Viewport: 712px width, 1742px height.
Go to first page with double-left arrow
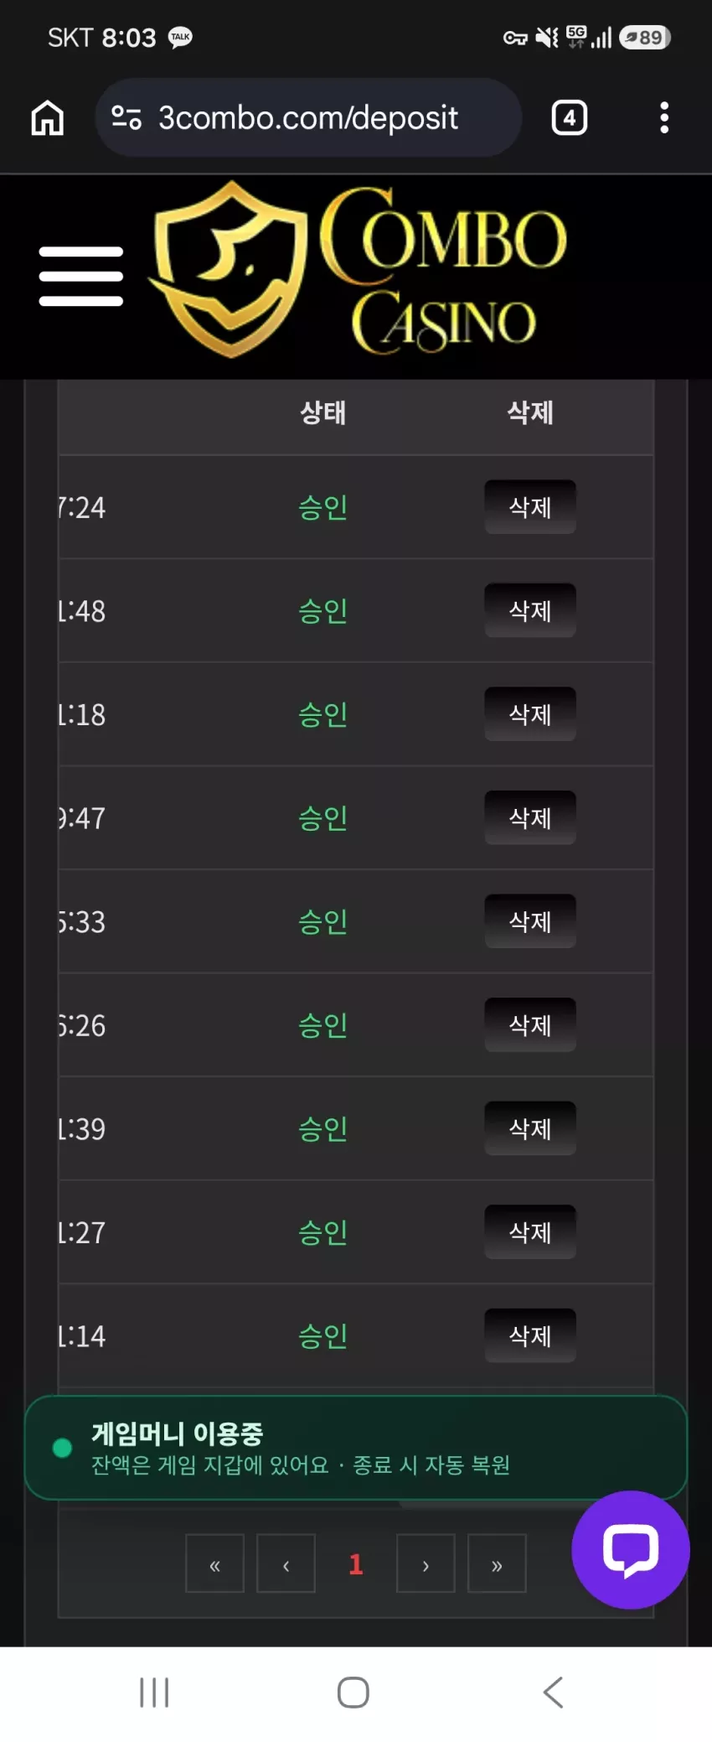coord(214,1563)
